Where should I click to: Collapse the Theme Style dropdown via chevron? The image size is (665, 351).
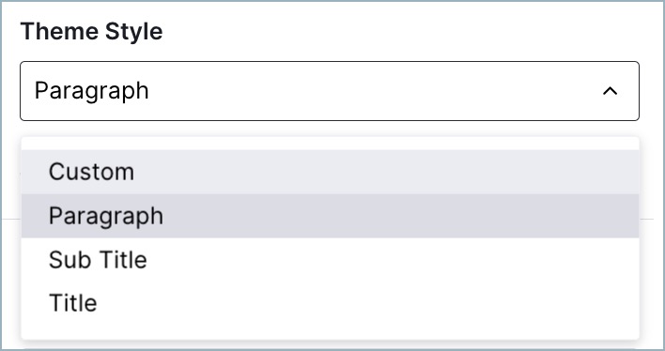point(610,91)
